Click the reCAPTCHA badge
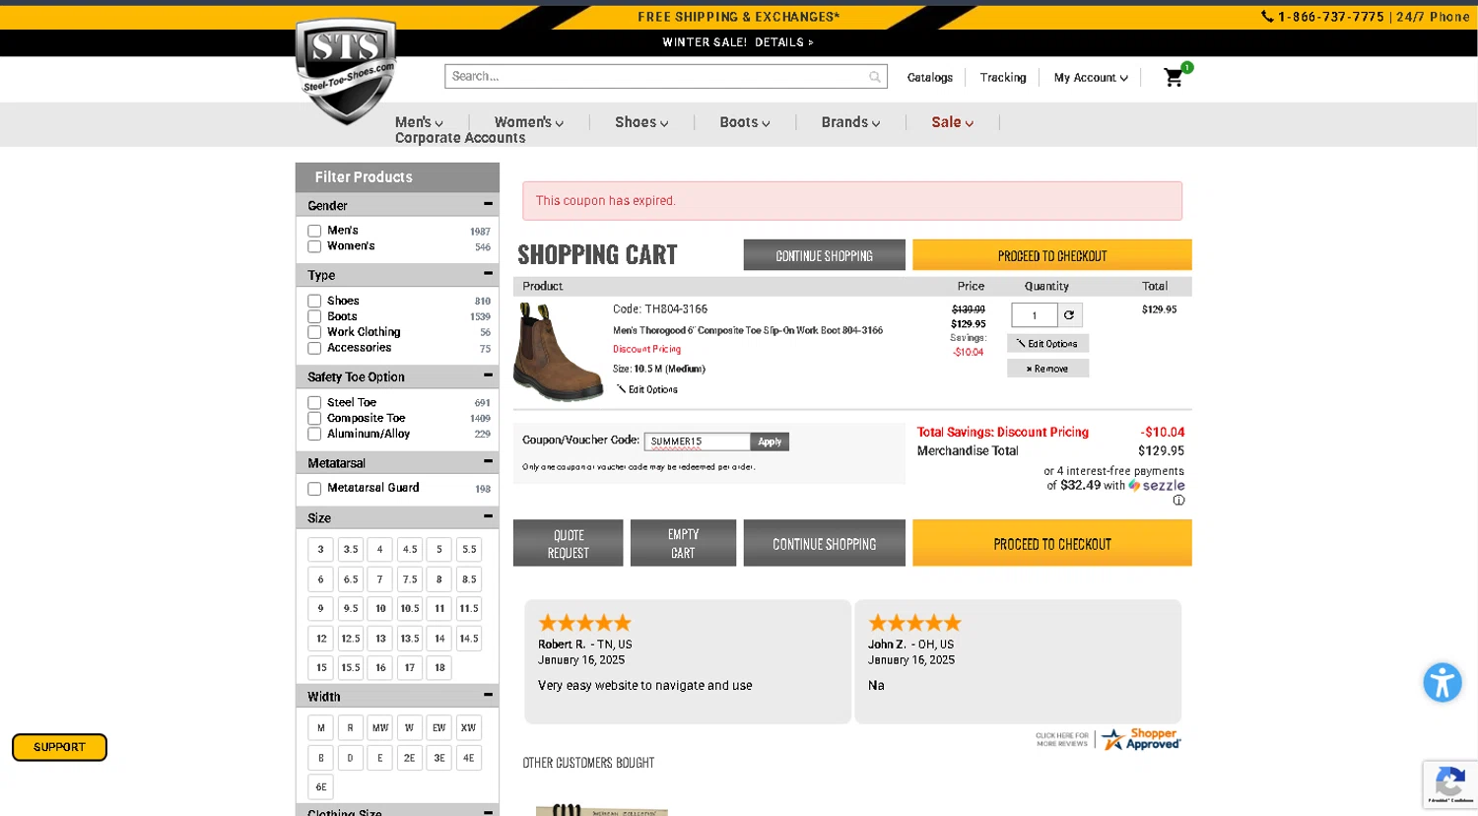This screenshot has height=816, width=1478. [1449, 784]
